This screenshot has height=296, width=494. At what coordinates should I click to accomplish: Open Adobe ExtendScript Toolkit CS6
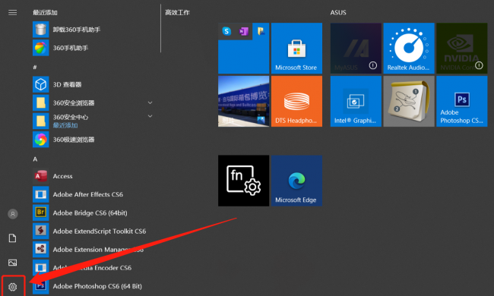pos(92,231)
